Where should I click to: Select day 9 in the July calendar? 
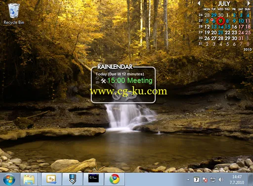click(234, 21)
